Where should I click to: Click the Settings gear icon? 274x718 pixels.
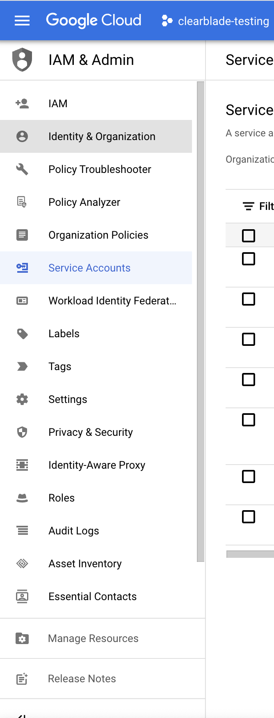point(22,399)
